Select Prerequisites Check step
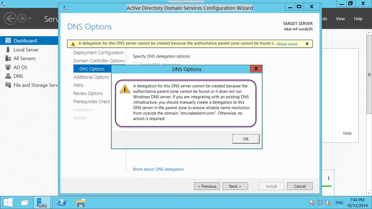This screenshot has height=209, width=372. [x=92, y=101]
